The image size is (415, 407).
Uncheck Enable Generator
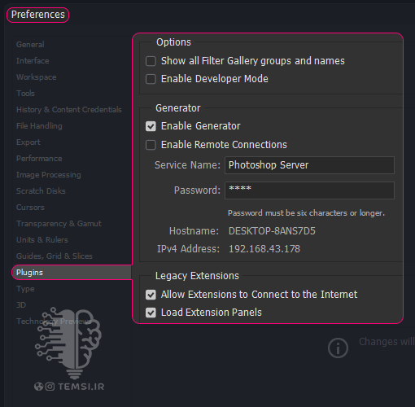(x=151, y=126)
